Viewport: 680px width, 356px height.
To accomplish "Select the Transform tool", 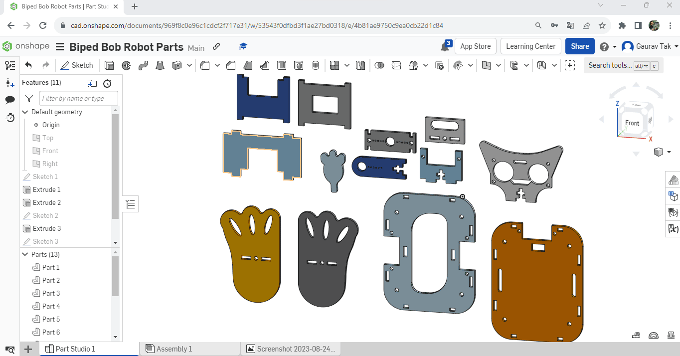I will (414, 65).
